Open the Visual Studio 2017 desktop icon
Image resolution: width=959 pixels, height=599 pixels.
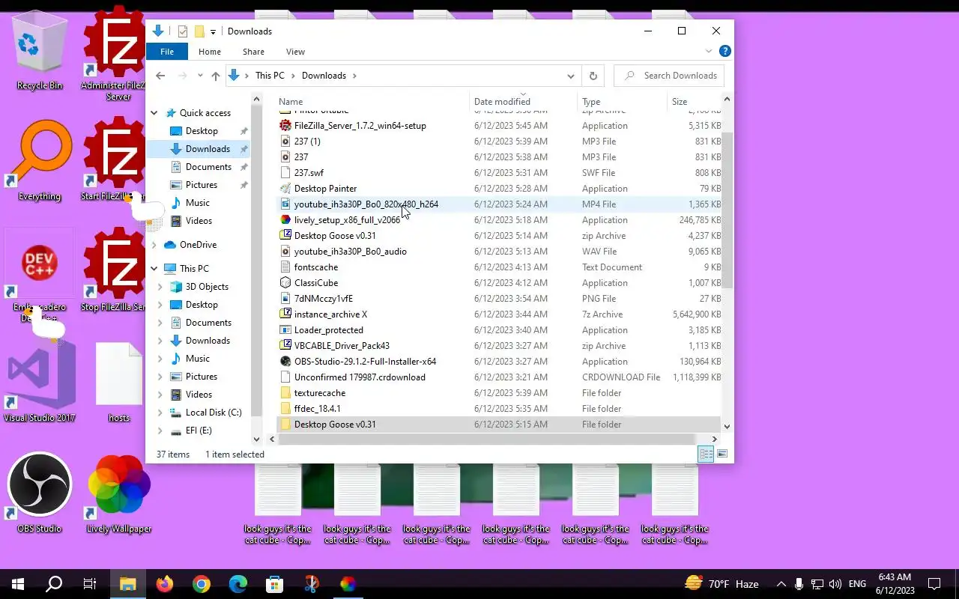pos(40,381)
